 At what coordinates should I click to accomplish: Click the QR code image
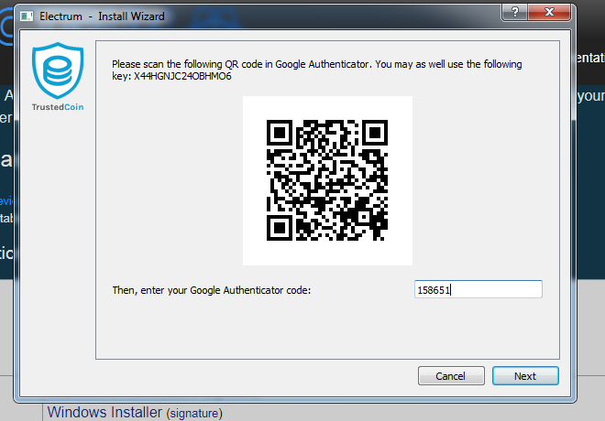coord(327,180)
